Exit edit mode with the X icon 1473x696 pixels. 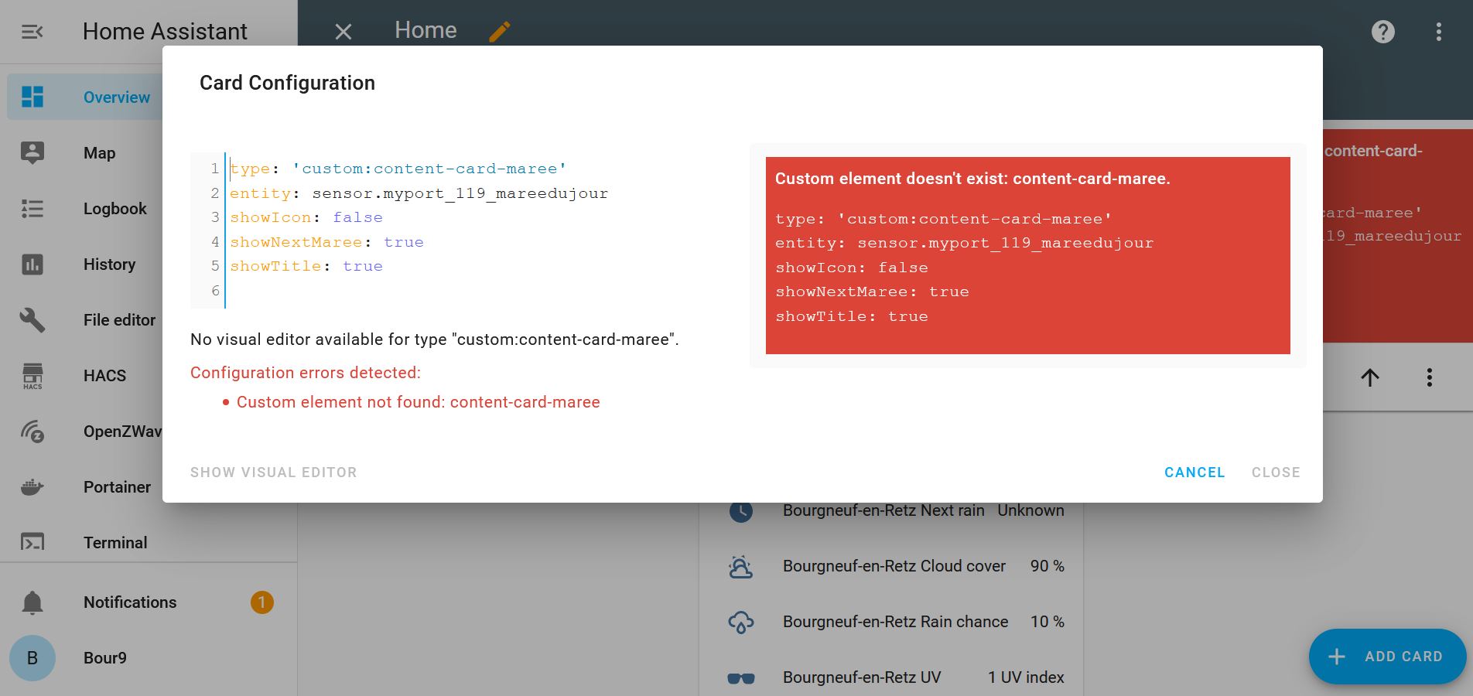(343, 32)
